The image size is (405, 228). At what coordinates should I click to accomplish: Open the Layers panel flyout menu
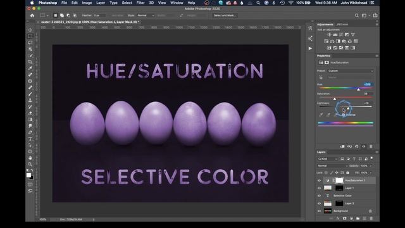click(377, 152)
